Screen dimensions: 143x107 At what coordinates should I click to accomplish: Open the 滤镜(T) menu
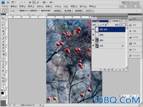[x=49, y=7]
